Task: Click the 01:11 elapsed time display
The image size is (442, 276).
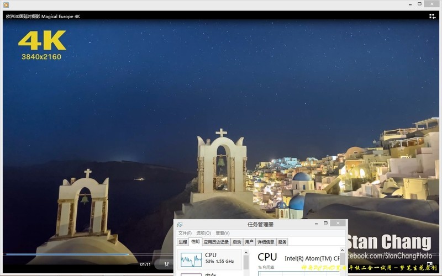Action: click(x=145, y=264)
